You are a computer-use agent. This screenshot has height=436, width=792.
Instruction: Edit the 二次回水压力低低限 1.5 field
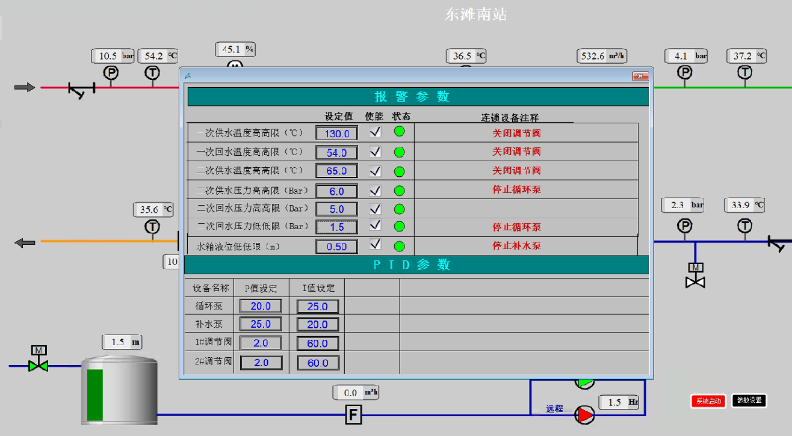pos(336,227)
